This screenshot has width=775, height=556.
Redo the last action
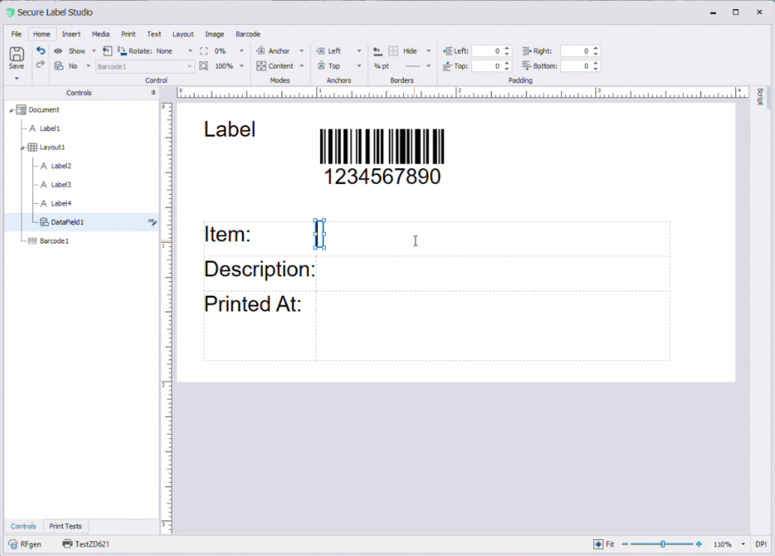pos(41,64)
